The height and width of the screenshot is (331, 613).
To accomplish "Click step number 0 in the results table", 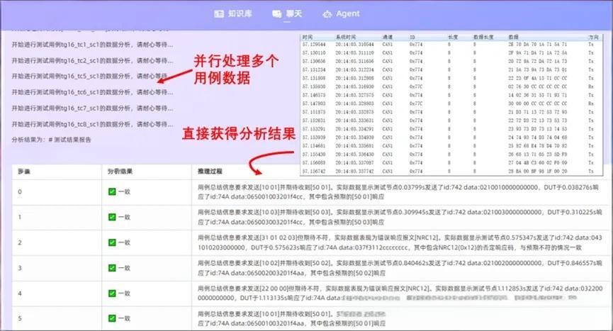I will click(20, 191).
